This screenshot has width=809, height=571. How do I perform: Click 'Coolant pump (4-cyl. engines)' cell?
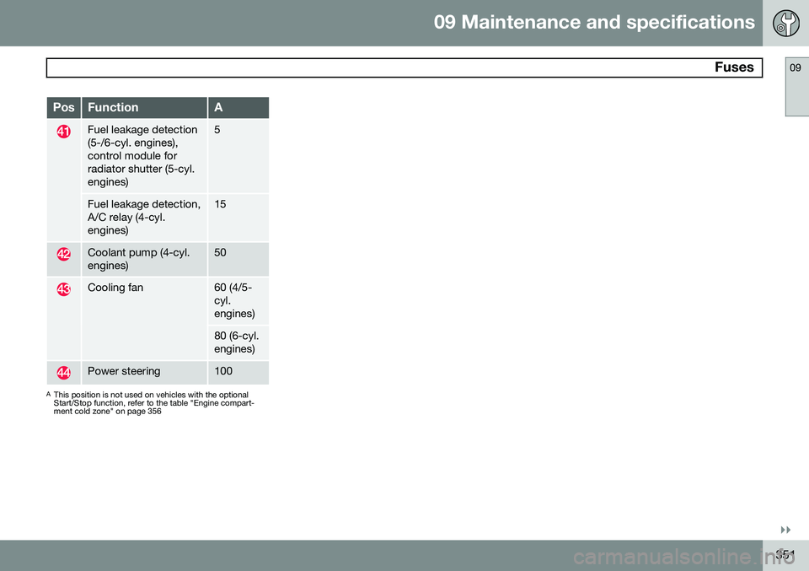[x=144, y=259]
